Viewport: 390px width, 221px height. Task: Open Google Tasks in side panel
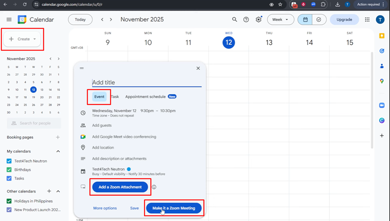coord(382,51)
